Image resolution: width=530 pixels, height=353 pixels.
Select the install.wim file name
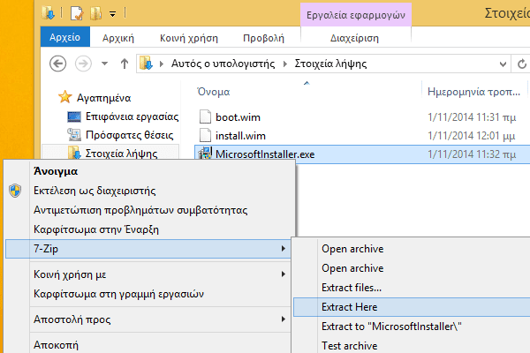[x=240, y=136]
